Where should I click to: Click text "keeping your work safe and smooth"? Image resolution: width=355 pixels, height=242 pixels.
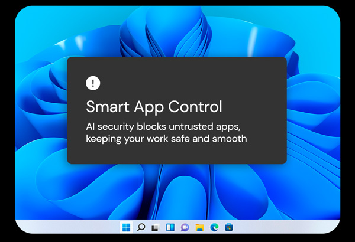click(166, 139)
